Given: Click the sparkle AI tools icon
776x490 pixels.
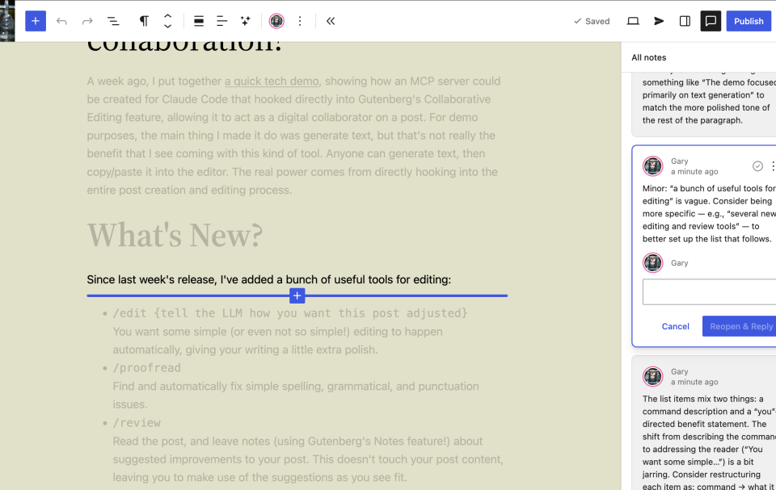Looking at the screenshot, I should click(x=245, y=21).
